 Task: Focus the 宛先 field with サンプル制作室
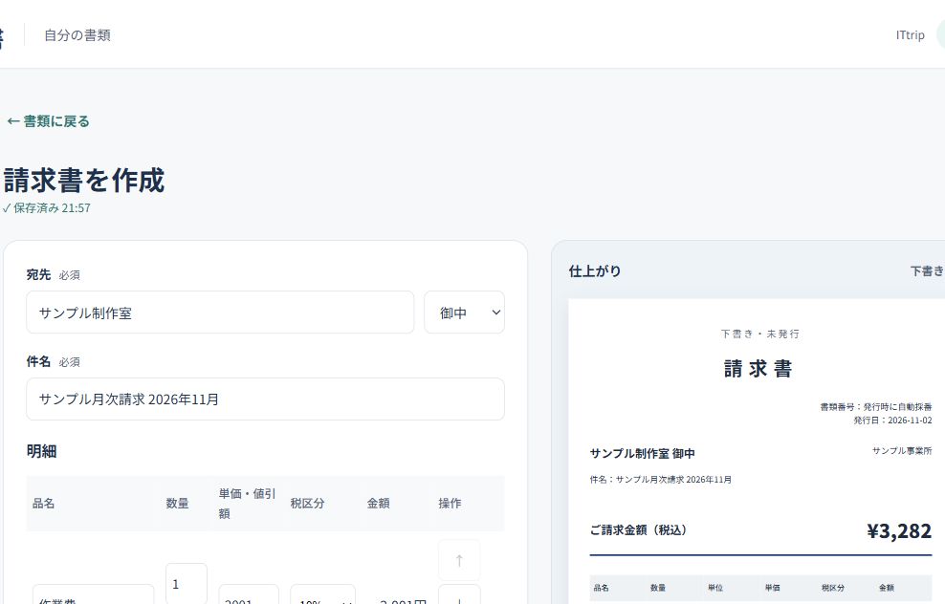pyautogui.click(x=220, y=313)
